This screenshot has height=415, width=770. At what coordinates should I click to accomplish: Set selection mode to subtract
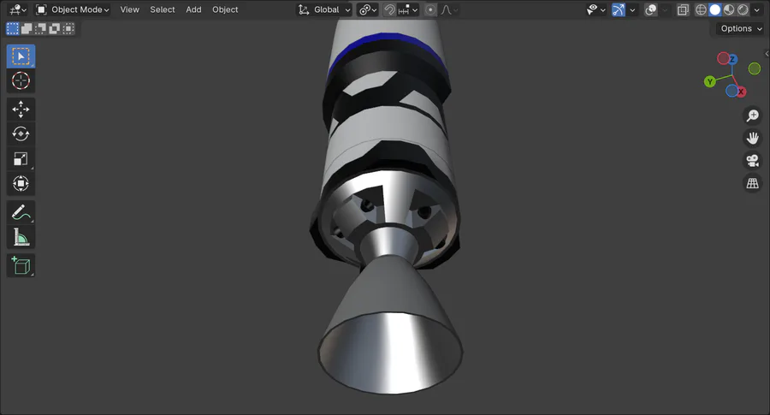(40, 28)
